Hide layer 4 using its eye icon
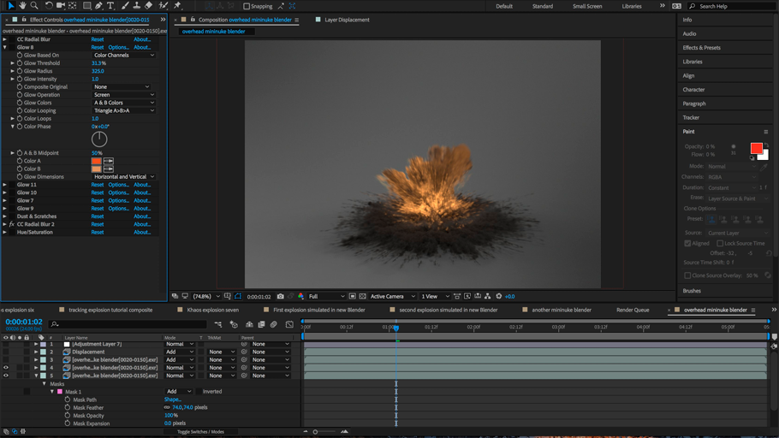Image resolution: width=779 pixels, height=438 pixels. click(5, 368)
